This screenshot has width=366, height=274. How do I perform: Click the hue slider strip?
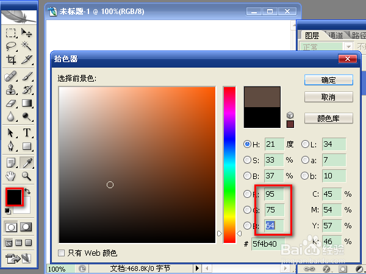click(229, 165)
